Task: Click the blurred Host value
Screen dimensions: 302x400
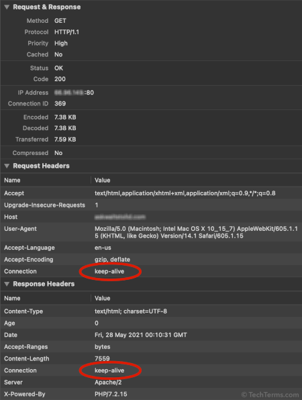Action: pyautogui.click(x=120, y=217)
